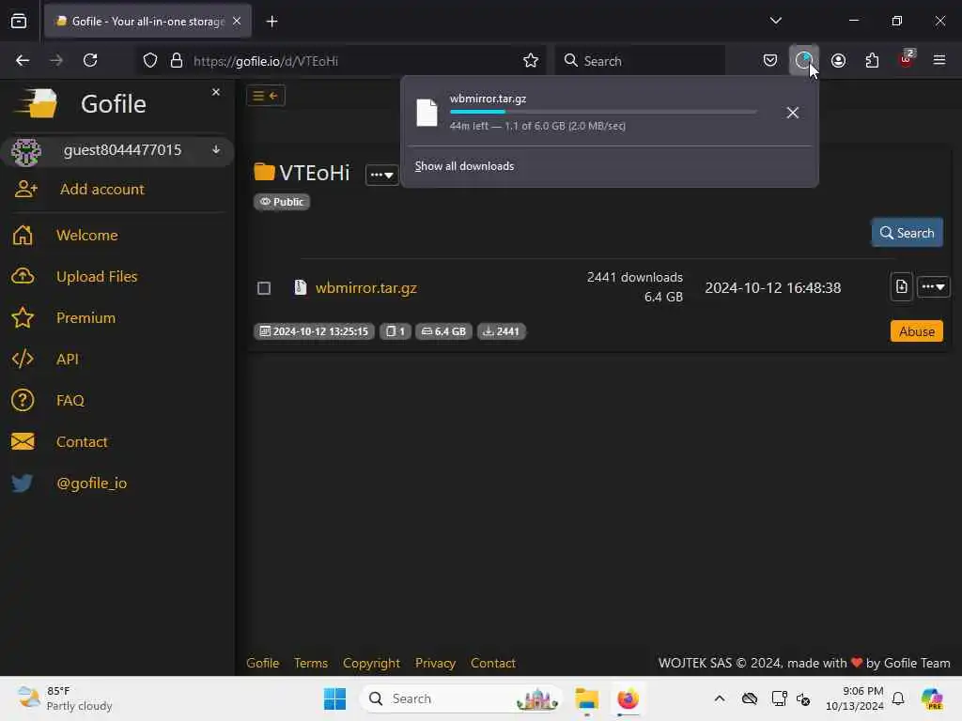The height and width of the screenshot is (721, 962).
Task: Click the site security padlock icon
Action: click(x=177, y=60)
